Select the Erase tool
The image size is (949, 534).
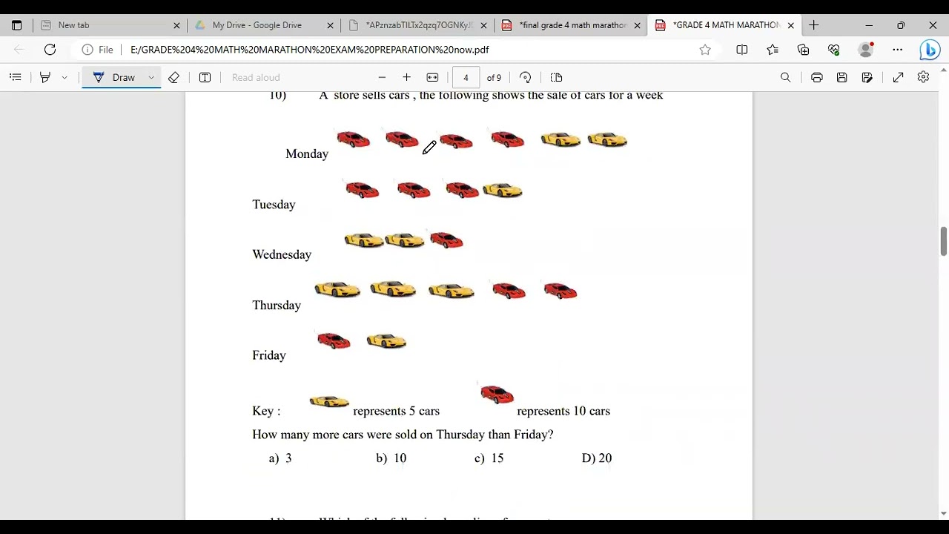tap(174, 77)
